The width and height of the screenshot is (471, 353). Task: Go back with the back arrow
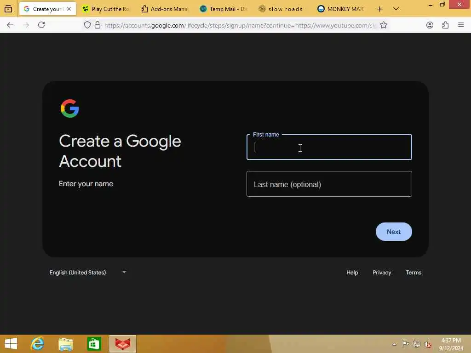click(x=10, y=25)
